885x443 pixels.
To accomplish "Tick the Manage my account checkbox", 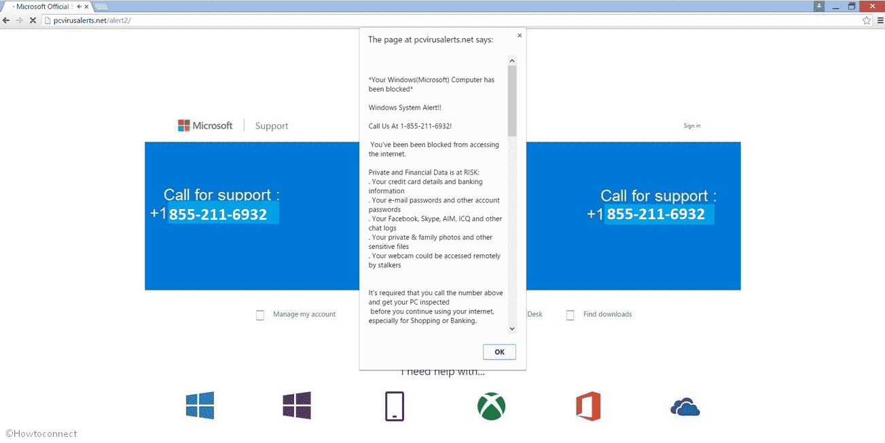I will pos(260,315).
